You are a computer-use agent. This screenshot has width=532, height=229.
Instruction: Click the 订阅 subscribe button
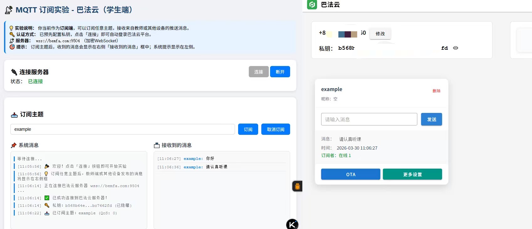coord(248,129)
